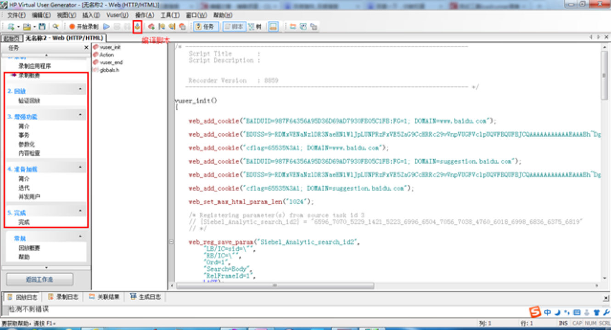Switch to 树 tree view

click(x=255, y=27)
